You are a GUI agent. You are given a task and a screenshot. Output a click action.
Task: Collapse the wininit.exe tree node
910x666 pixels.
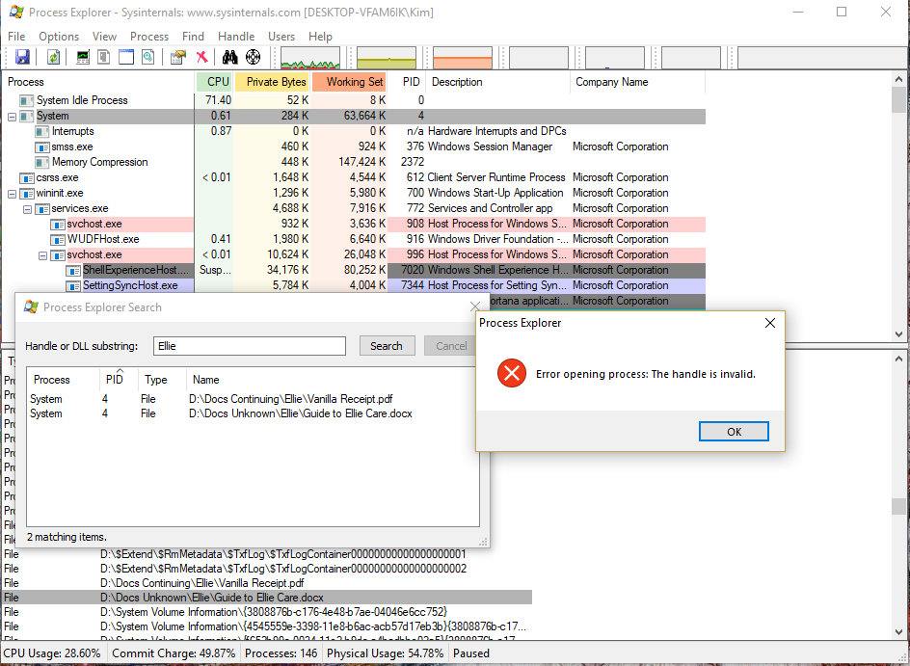[x=12, y=193]
